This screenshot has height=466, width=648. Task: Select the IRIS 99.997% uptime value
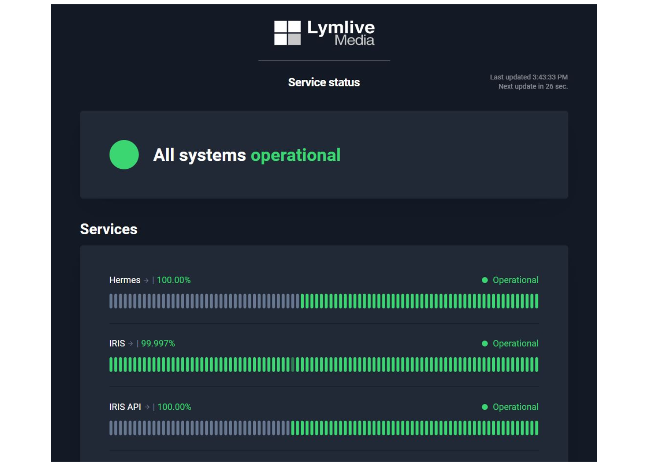click(x=158, y=344)
